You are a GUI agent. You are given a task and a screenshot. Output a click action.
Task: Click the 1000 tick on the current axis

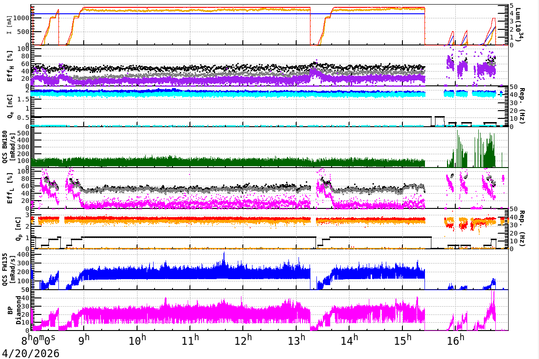(x=21, y=18)
